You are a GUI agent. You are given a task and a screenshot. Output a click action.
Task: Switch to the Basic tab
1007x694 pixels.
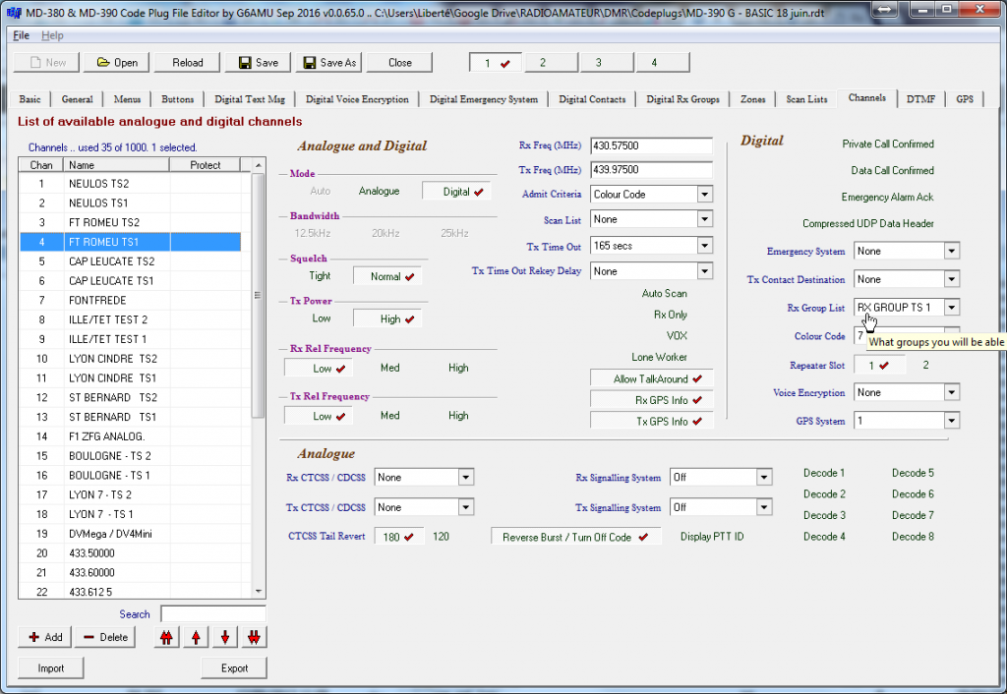30,99
